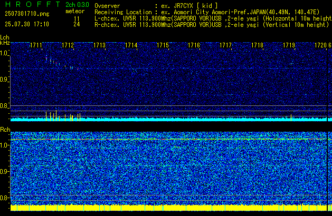Select the meteor count value '24'
This screenshot has height=216, width=332.
[77, 24]
